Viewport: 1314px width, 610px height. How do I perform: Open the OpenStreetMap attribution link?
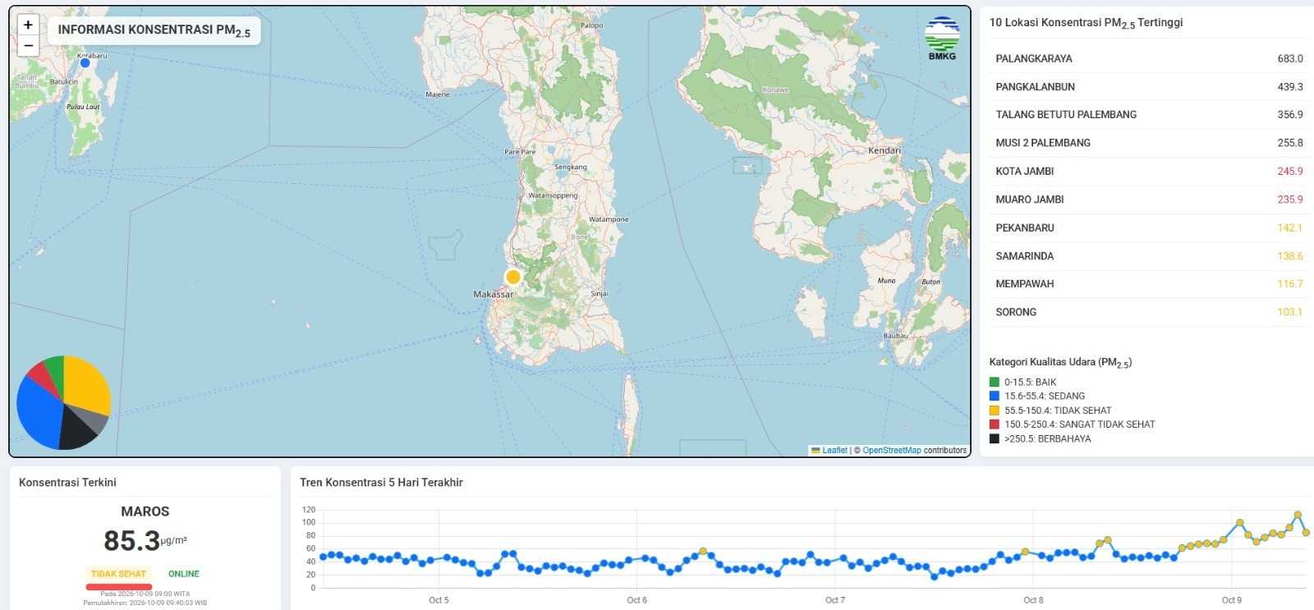click(892, 450)
